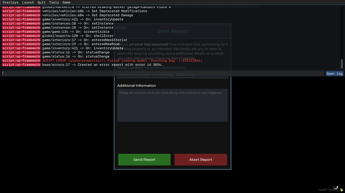The height and width of the screenshot is (193, 345).
Task: Click the Failed loading model error message
Action: click(156, 75)
